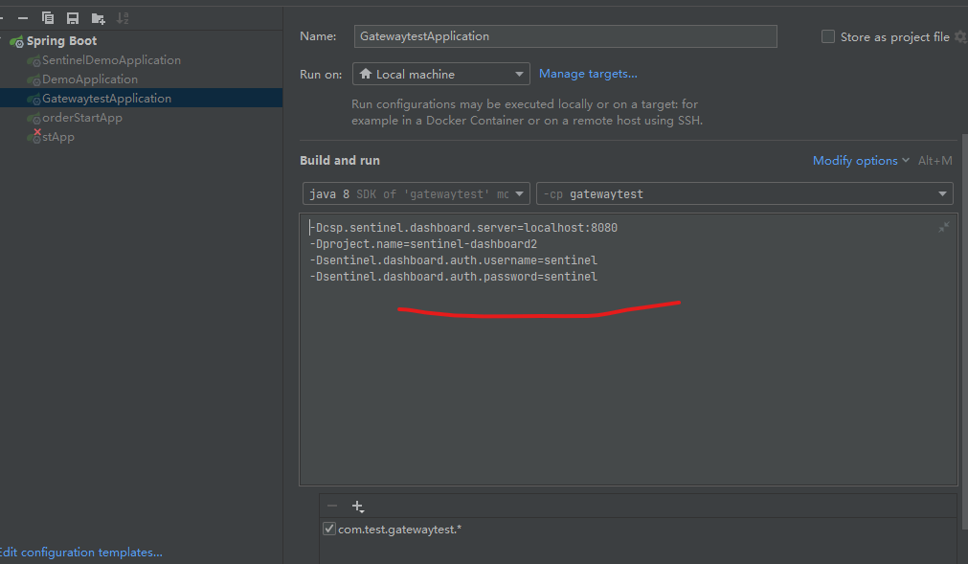Click the -Dsentinel.dashboard.auth.username=sentinel line
The image size is (968, 564).
click(x=453, y=260)
